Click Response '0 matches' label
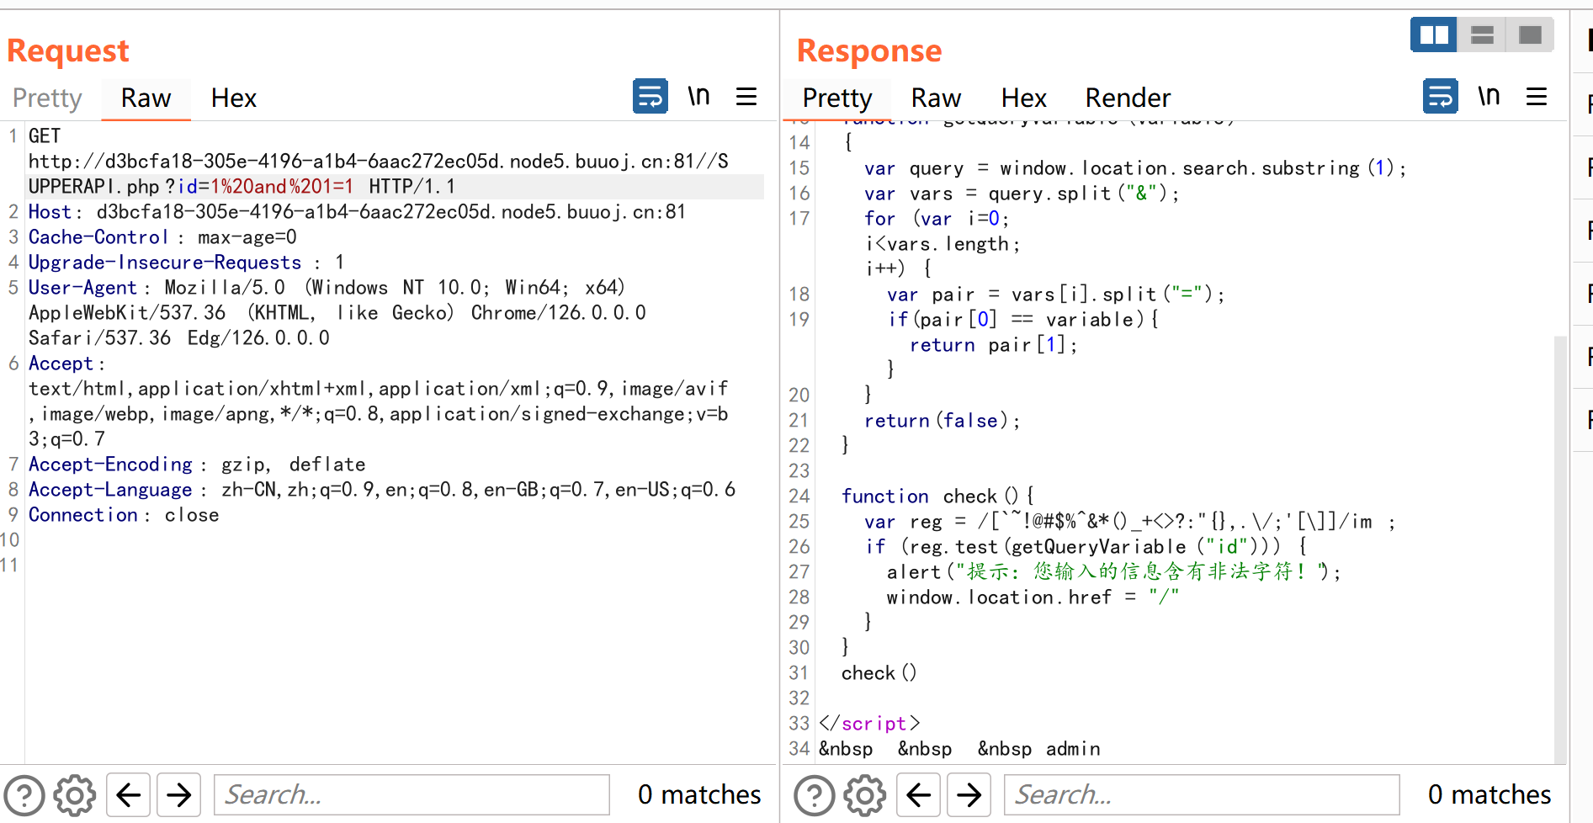Viewport: 1593px width, 823px height. pos(1489,794)
